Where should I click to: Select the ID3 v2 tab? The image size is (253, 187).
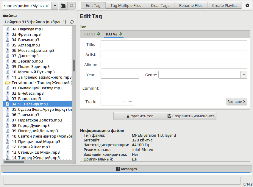coord(114,34)
